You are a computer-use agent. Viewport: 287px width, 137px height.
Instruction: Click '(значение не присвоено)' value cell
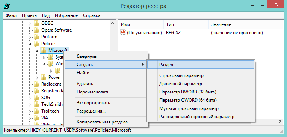[237, 33]
